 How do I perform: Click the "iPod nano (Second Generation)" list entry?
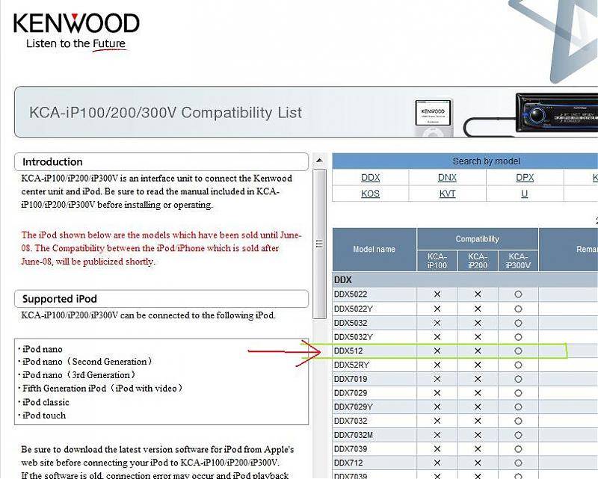coord(87,362)
